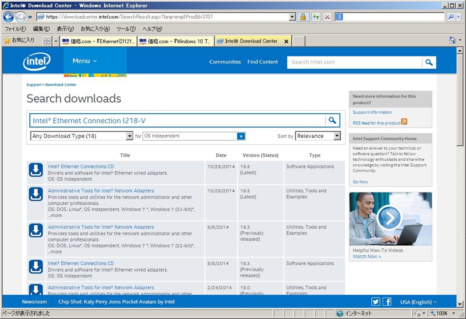The width and height of the screenshot is (466, 319).
Task: Click the Twitter icon in footer
Action: click(375, 302)
